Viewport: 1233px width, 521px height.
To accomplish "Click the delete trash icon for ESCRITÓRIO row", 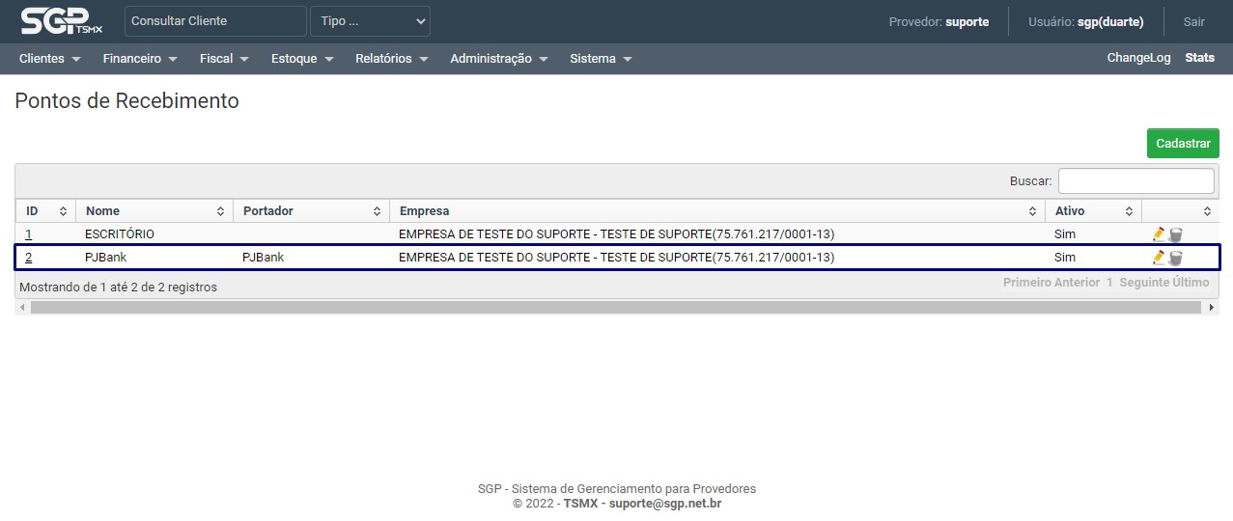I will pyautogui.click(x=1175, y=234).
